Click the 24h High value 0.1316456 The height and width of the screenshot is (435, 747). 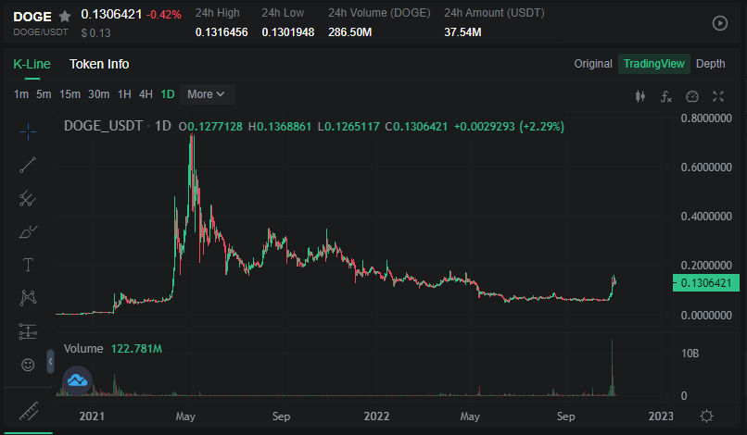[222, 32]
